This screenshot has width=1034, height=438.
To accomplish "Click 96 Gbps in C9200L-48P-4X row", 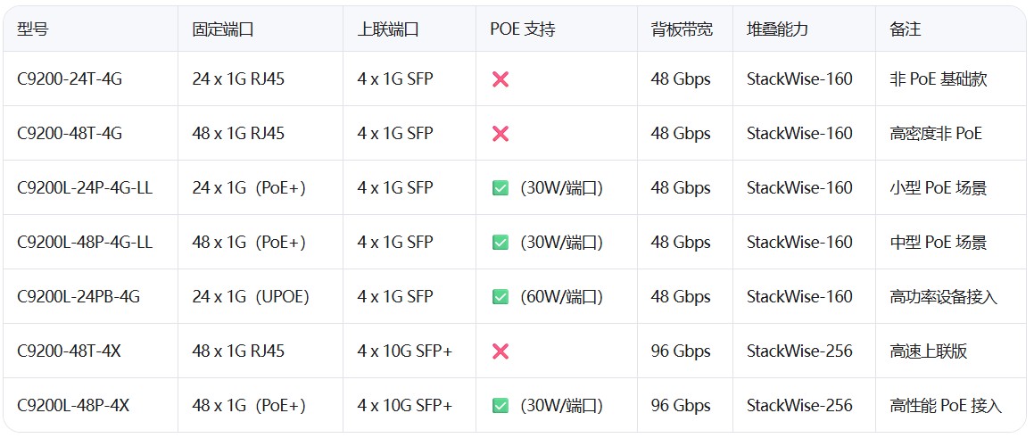I will (x=681, y=406).
